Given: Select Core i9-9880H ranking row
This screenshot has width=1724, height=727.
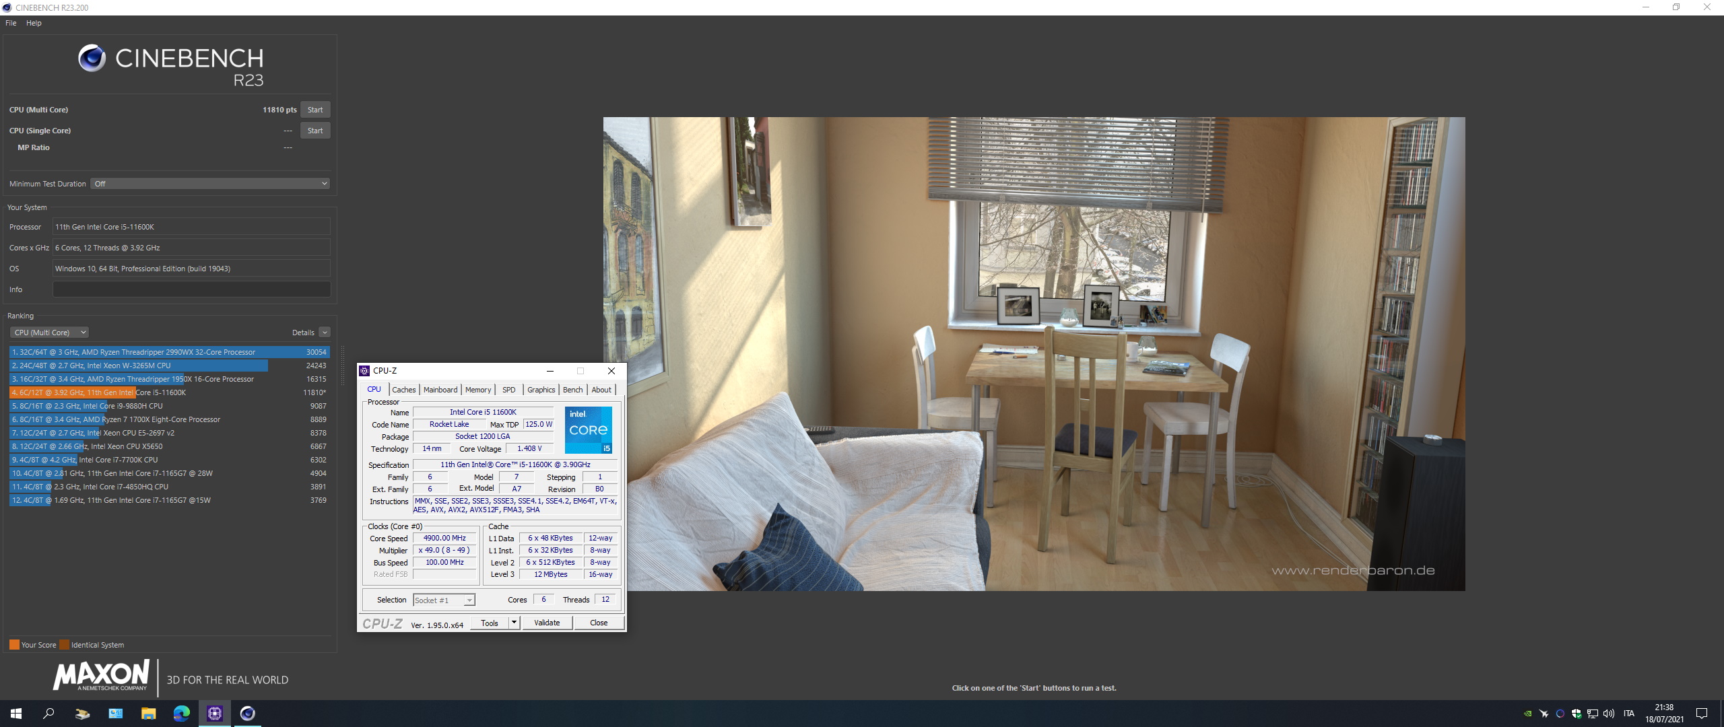Looking at the screenshot, I should 170,406.
